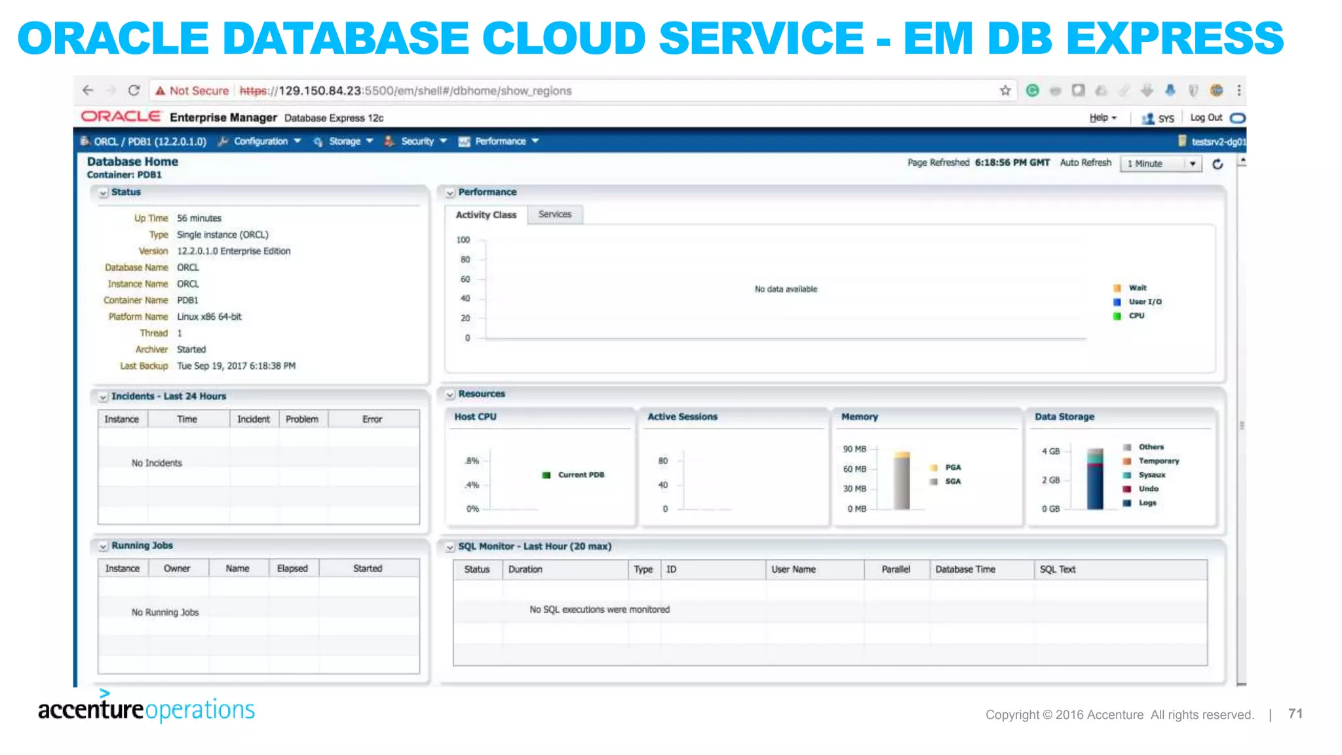
Task: Click the Elapsed column header in Running Jobs
Action: tap(293, 569)
